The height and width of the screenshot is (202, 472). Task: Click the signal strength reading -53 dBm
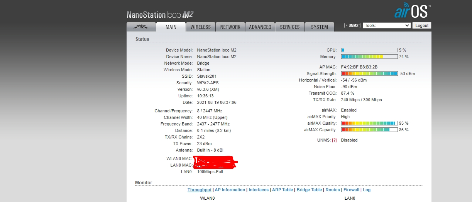coord(407,73)
